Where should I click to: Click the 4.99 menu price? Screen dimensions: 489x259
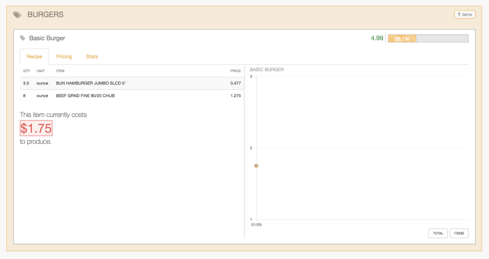click(377, 38)
